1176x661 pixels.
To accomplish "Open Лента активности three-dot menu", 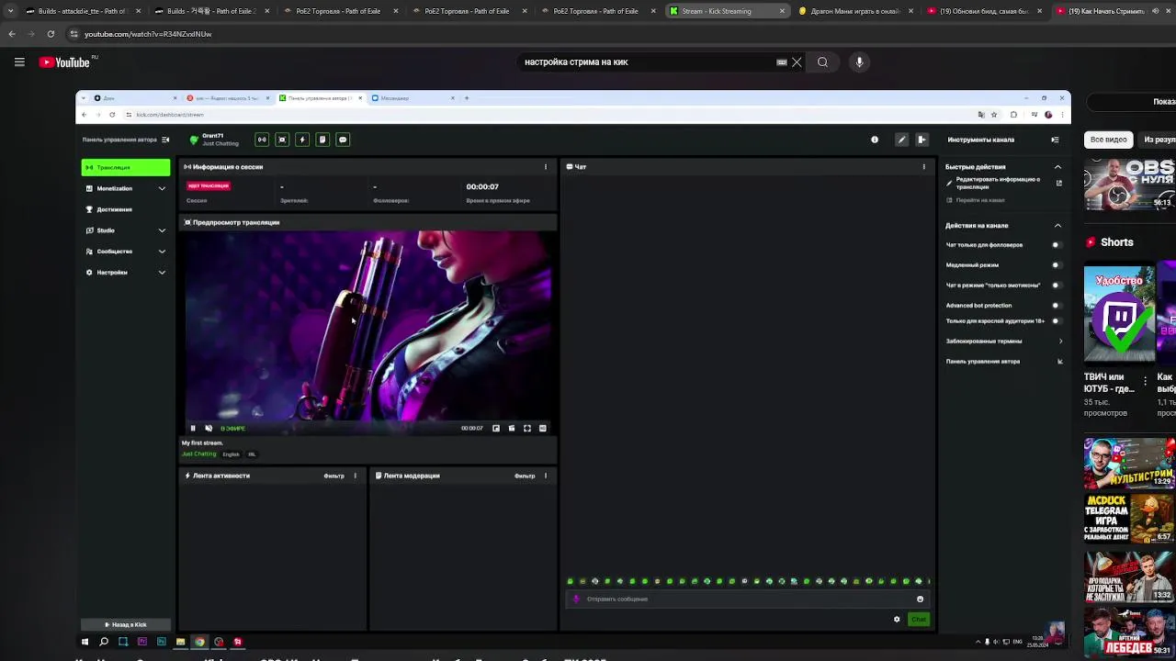I will click(x=356, y=476).
